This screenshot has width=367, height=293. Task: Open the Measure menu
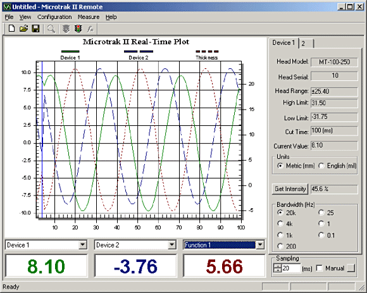(x=89, y=17)
